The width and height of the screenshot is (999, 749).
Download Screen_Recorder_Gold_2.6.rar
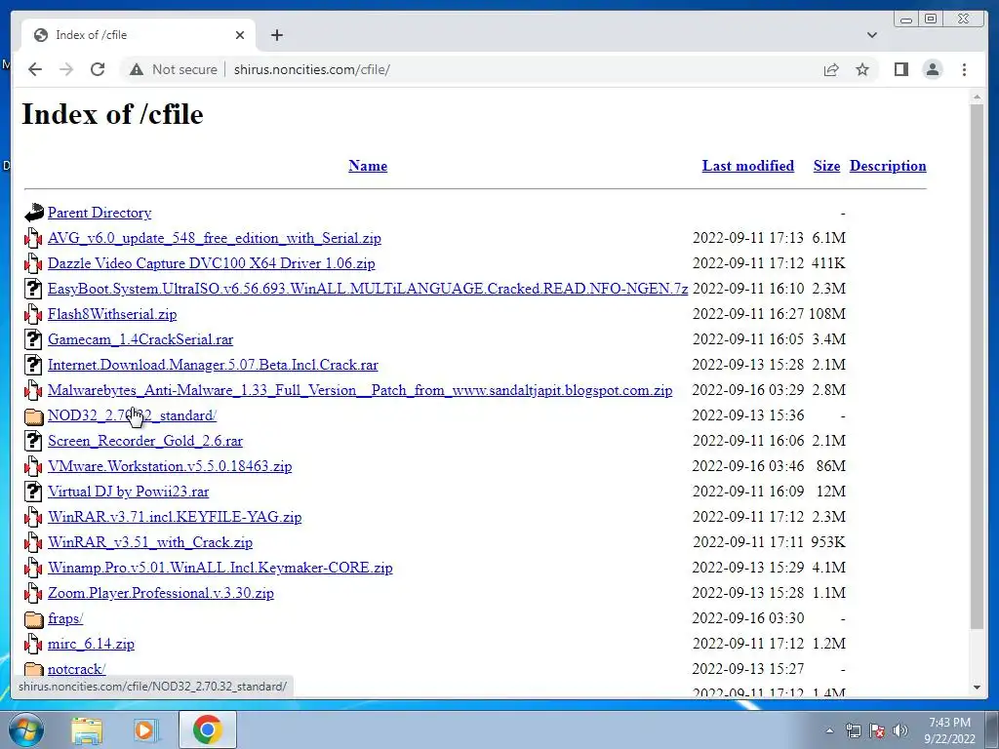point(145,441)
